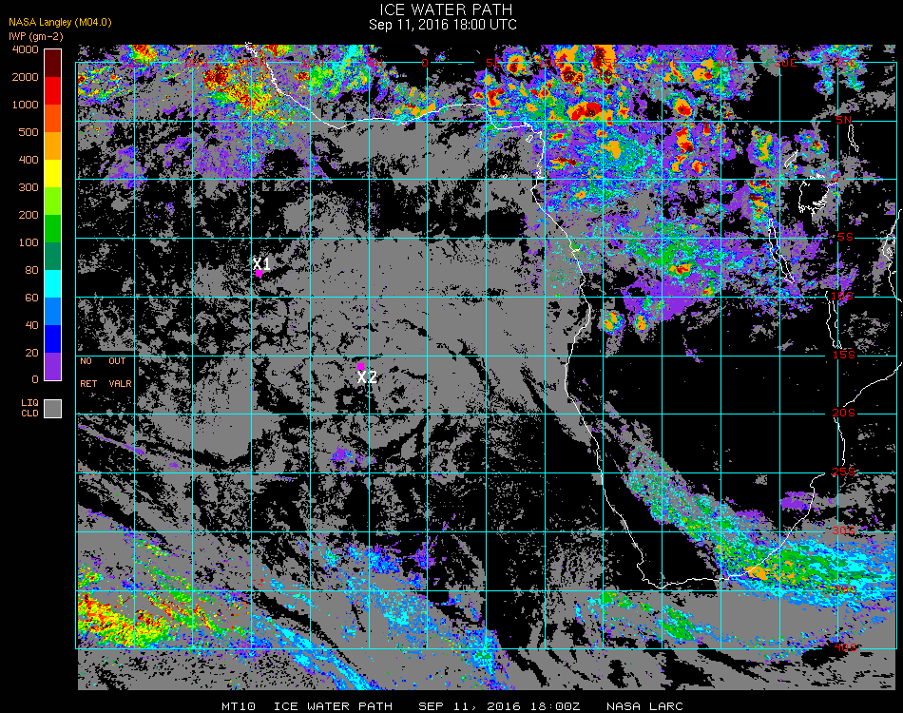Select the green 100-200 legend swatch
This screenshot has height=713, width=903.
point(52,229)
